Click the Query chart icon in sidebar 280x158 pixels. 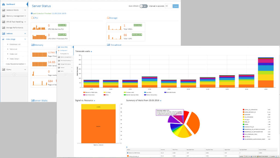4,69
